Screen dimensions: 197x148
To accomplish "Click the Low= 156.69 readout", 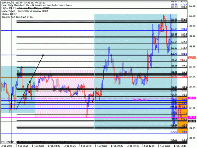I will [x=8, y=11].
